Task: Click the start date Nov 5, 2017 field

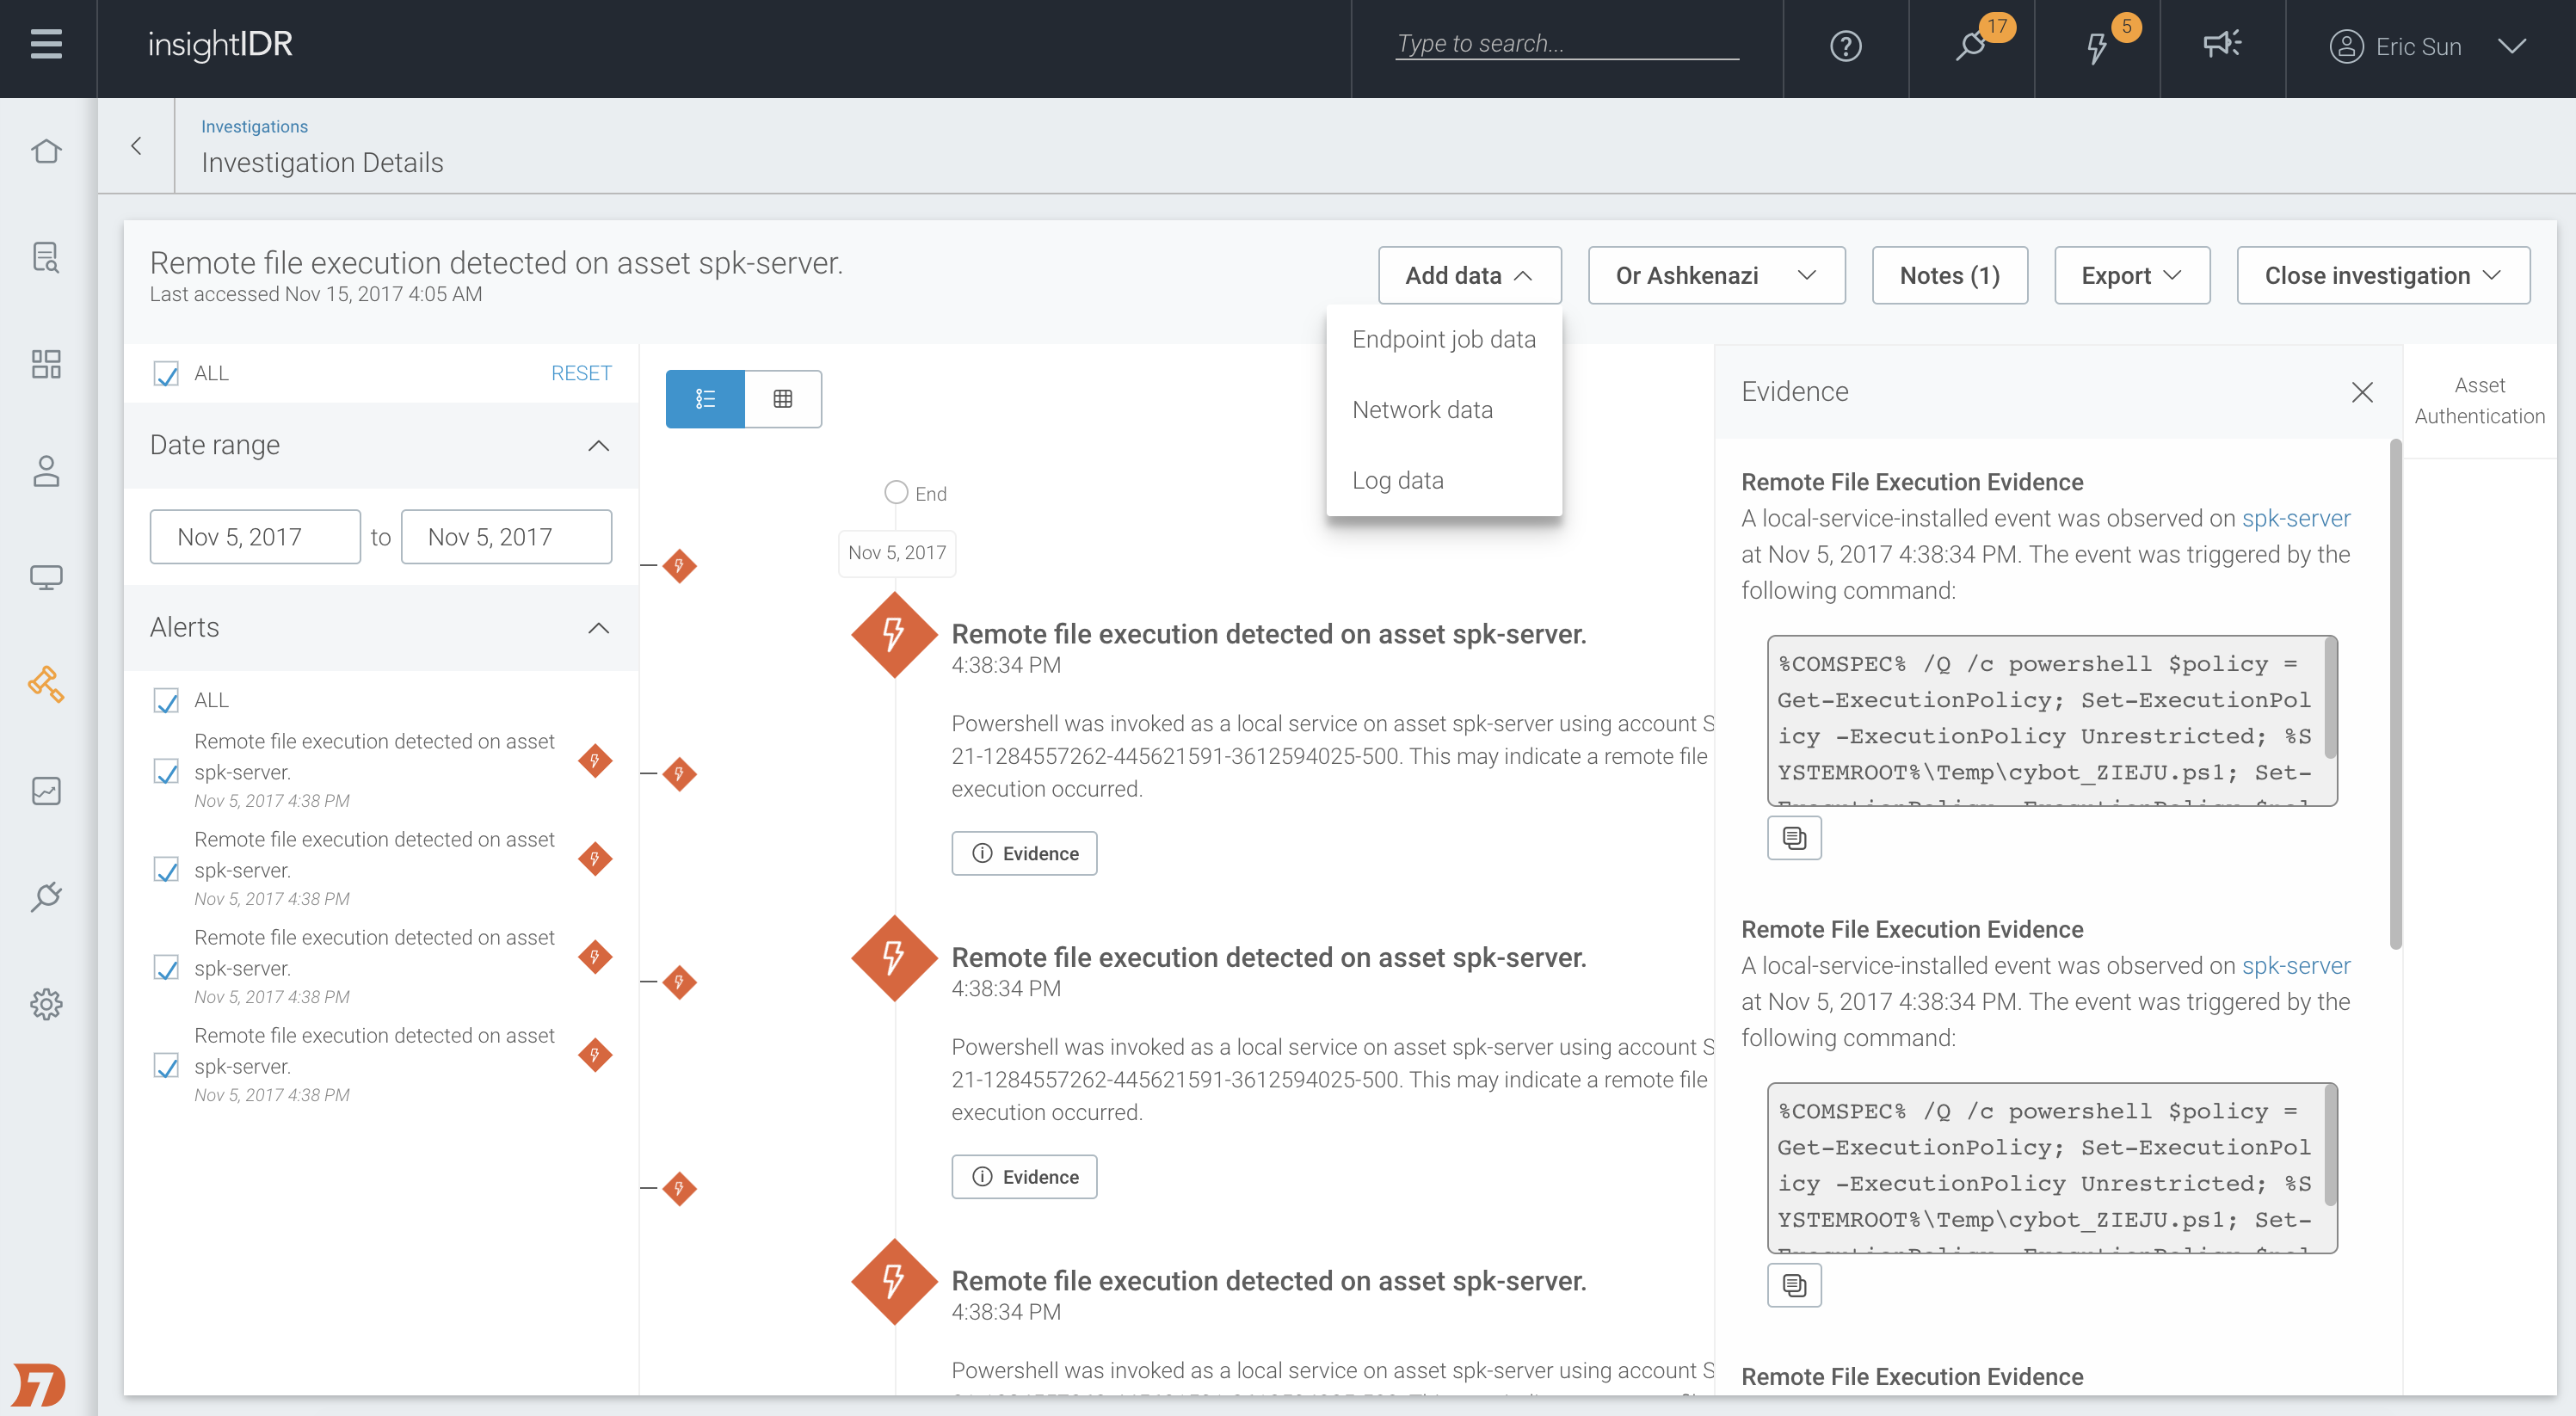Action: (255, 537)
